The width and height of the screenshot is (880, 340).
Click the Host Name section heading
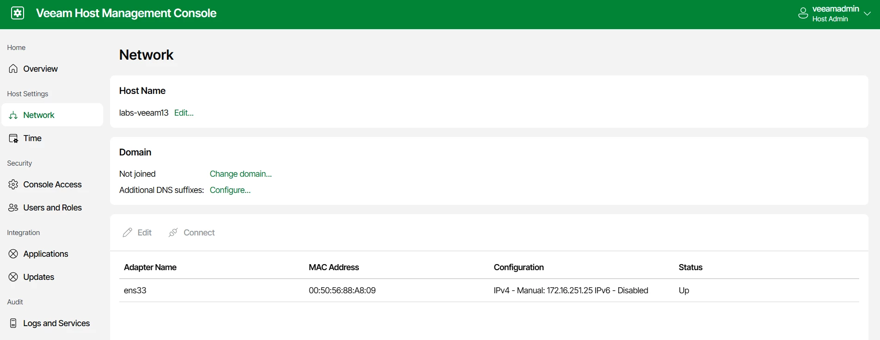coord(142,91)
